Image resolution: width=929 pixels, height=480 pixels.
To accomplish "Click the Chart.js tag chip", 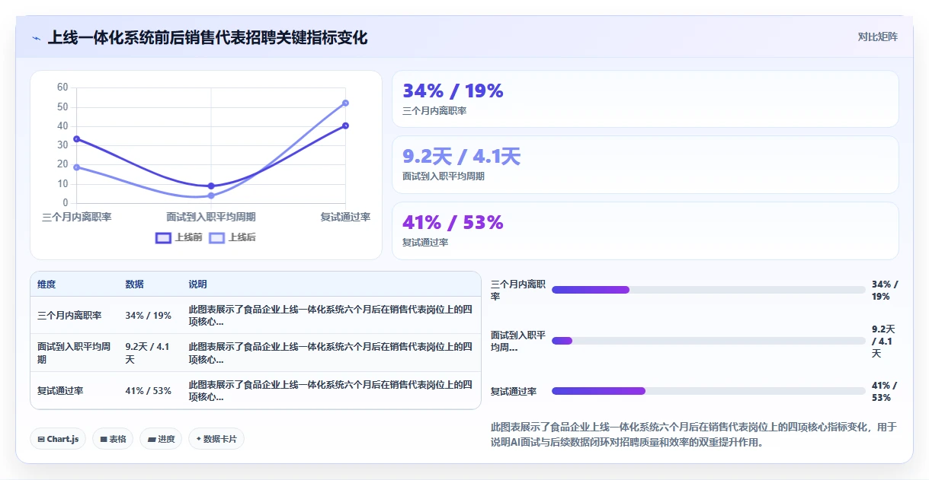I will pyautogui.click(x=58, y=439).
